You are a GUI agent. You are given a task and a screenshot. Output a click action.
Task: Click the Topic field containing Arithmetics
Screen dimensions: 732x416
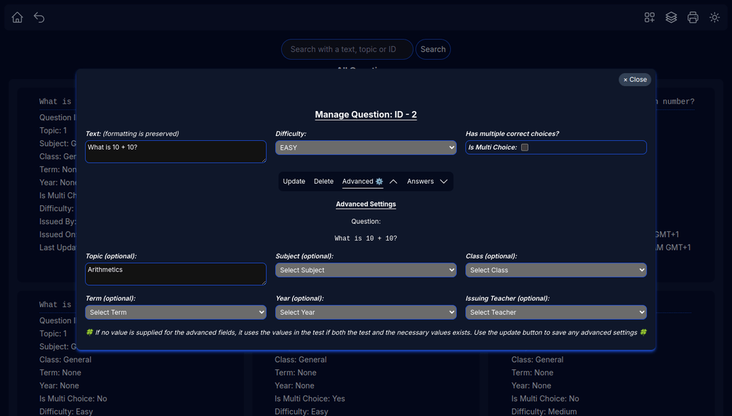(176, 274)
